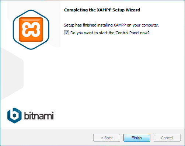The width and height of the screenshot is (185, 146).
Task: Click the letter b inside bitnami hexagon
Action: click(x=14, y=115)
